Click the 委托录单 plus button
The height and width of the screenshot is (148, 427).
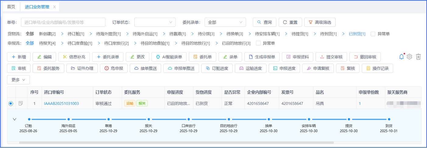108,57
